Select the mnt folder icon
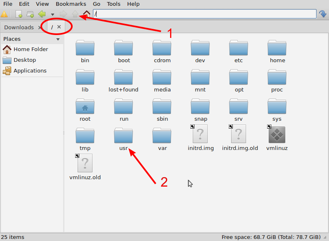Viewport: 329px width, 241px height. (x=200, y=77)
